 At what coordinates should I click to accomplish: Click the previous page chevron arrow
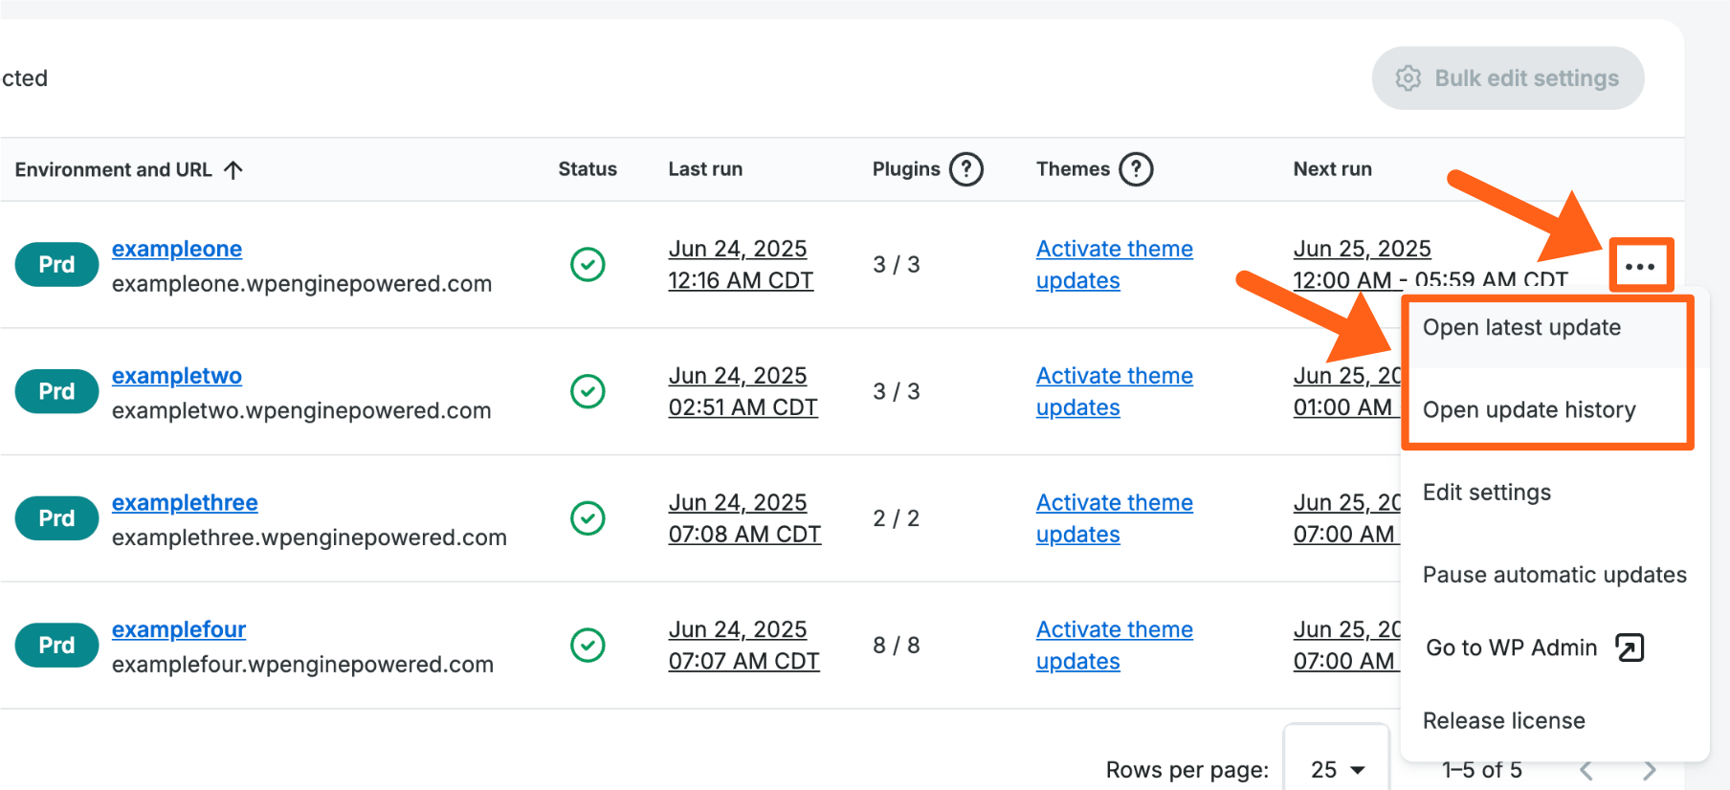click(1586, 770)
